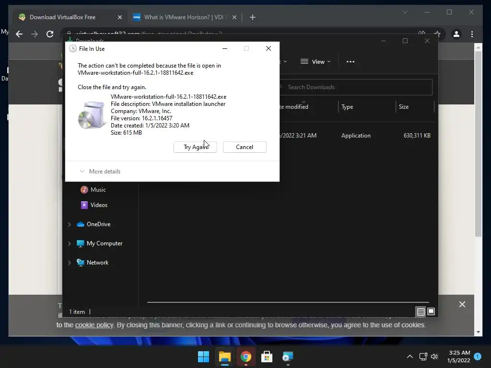Click the Music folder icon
The width and height of the screenshot is (491, 368).
84,190
